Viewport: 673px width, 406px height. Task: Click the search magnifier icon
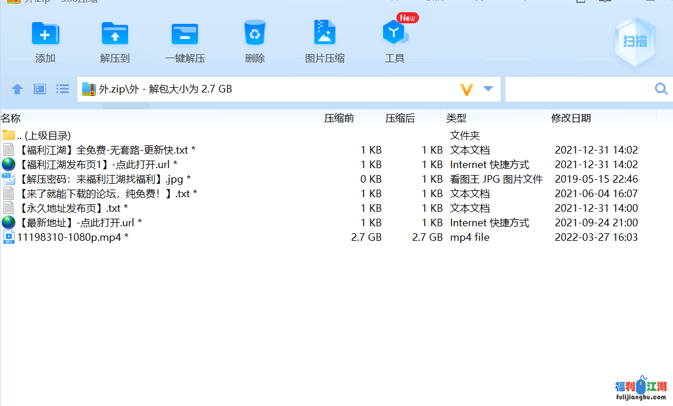point(660,88)
